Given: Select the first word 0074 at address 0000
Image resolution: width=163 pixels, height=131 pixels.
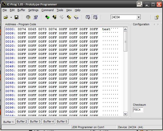Looking at the screenshot, I should (x=22, y=29).
